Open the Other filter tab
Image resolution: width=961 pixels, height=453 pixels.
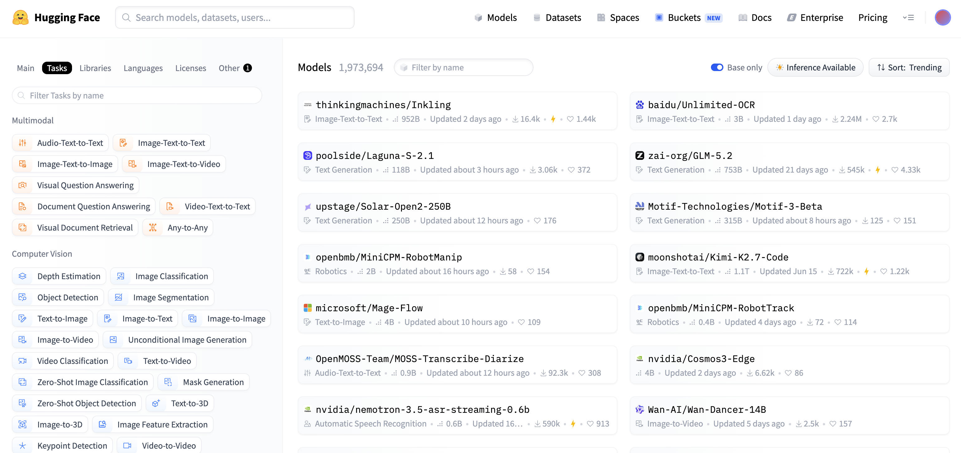tap(235, 68)
